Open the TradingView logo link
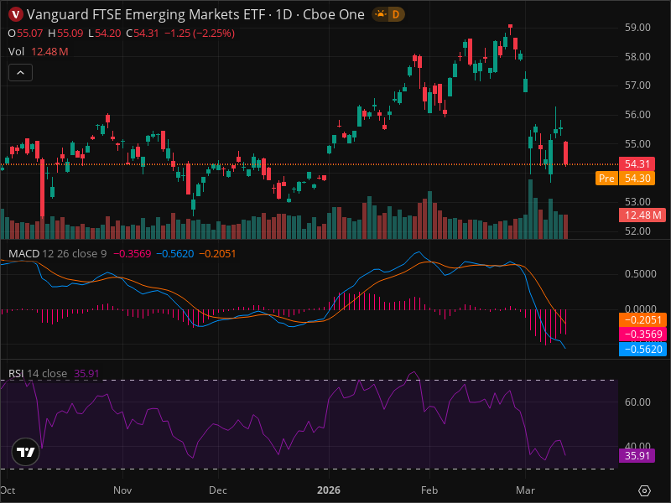The height and width of the screenshot is (503, 671). pos(26,452)
